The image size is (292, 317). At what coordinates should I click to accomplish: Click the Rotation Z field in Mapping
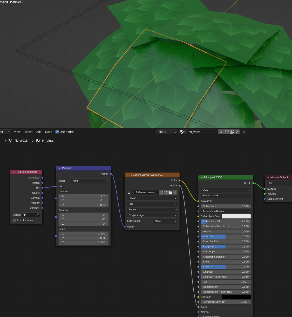[x=84, y=224]
